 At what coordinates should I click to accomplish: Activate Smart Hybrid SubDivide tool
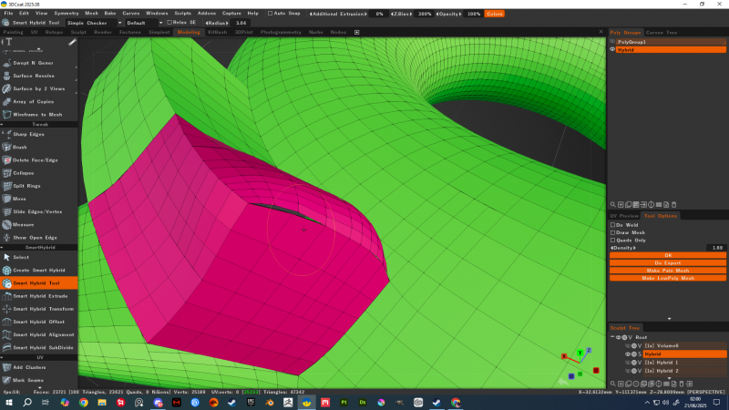click(x=42, y=347)
